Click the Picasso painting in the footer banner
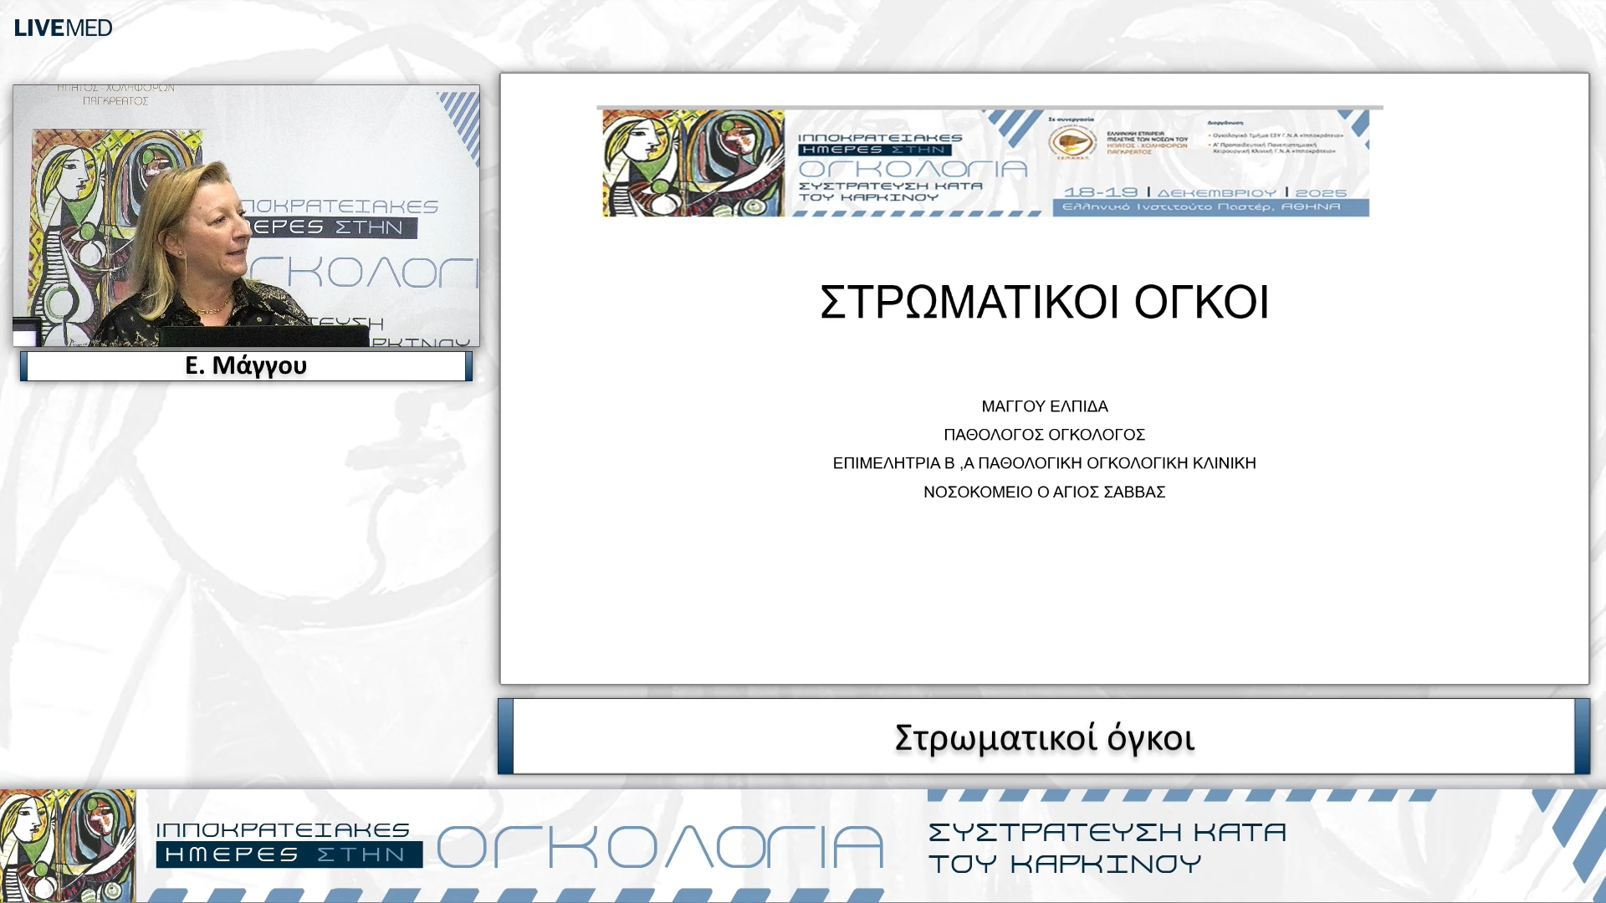Image resolution: width=1606 pixels, height=903 pixels. click(67, 847)
